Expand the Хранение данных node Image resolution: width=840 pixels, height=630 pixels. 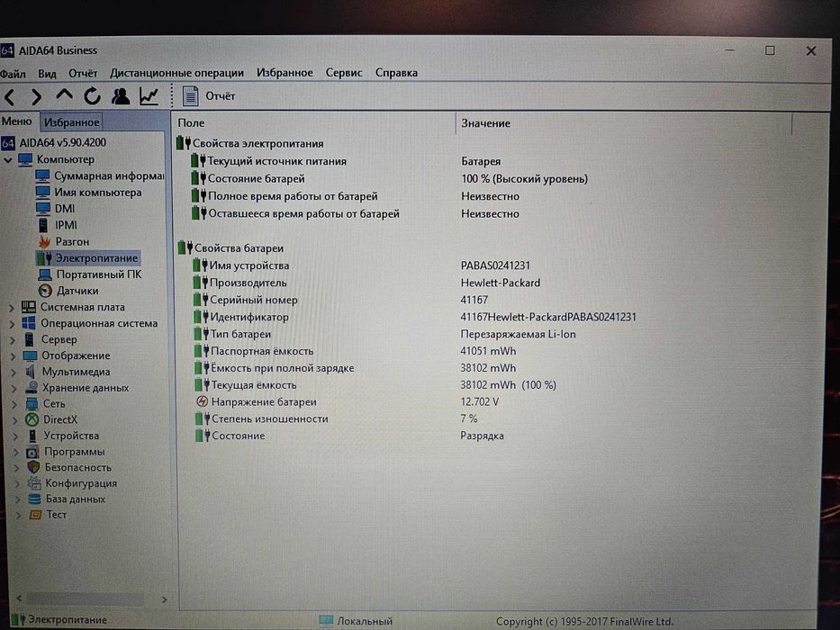(14, 388)
